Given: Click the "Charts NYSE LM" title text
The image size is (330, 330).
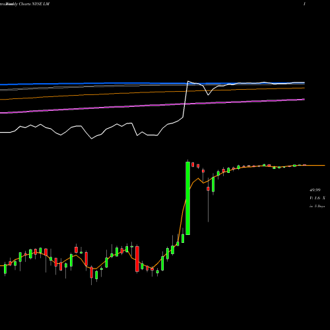Looking at the screenshot, I should (x=34, y=4).
